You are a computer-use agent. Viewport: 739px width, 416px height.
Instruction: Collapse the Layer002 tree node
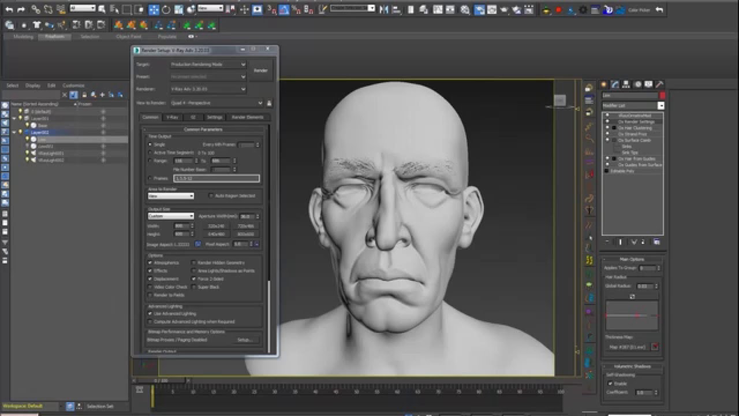click(14, 132)
